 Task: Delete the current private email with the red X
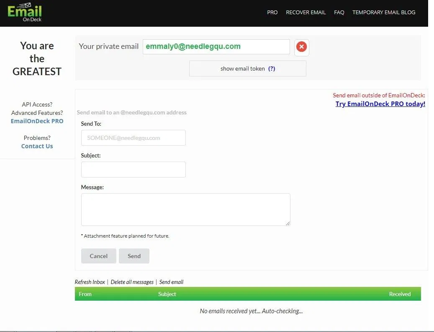pos(301,47)
